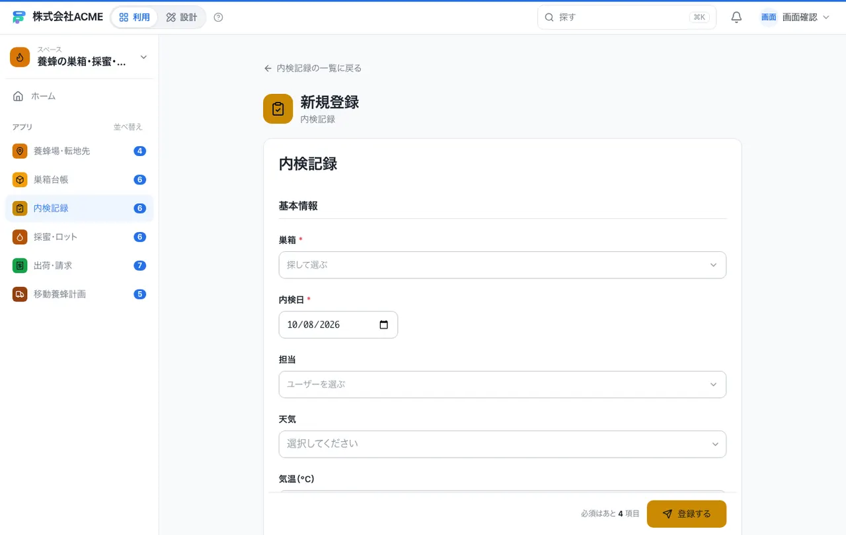Screen dimensions: 846x535
Task: Click the 気温(°C) field label
Action: pyautogui.click(x=297, y=479)
